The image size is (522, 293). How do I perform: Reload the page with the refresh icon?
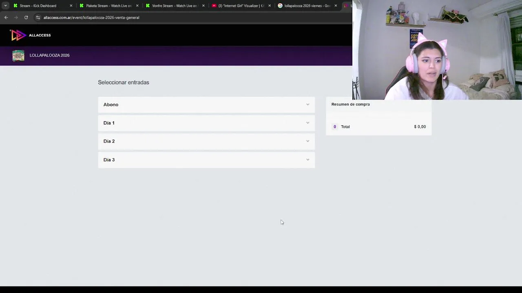pos(26,17)
